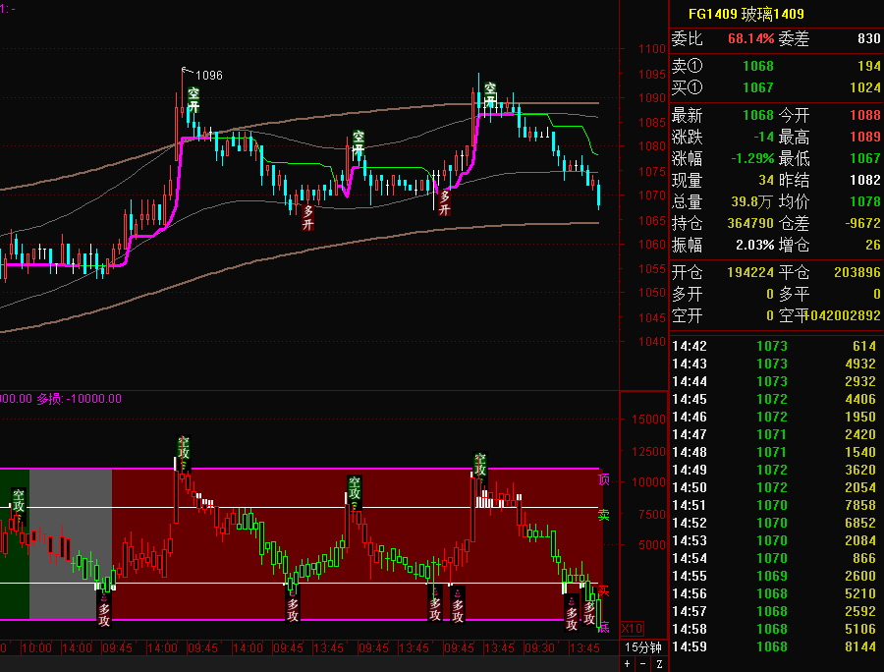Select the FG1409 玻璃1409 contract title

tap(746, 14)
